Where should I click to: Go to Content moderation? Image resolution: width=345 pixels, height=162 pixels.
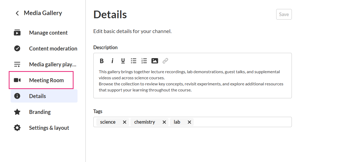[x=53, y=49]
